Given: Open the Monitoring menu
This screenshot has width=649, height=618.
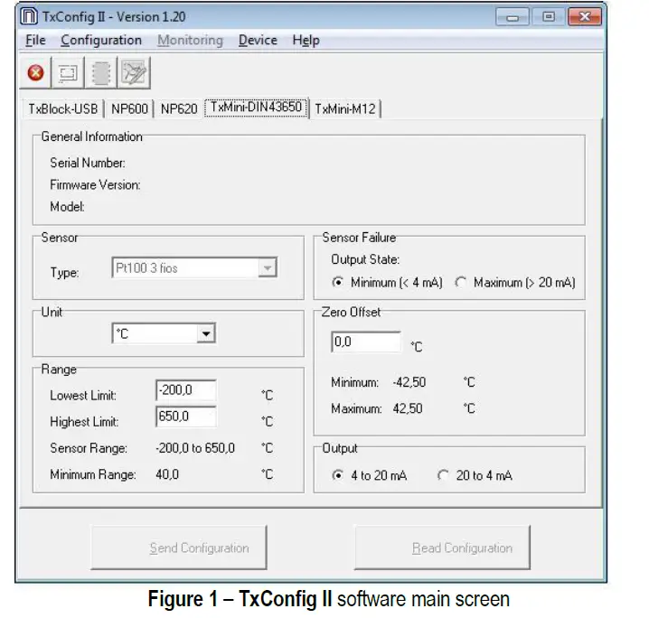Looking at the screenshot, I should (191, 40).
